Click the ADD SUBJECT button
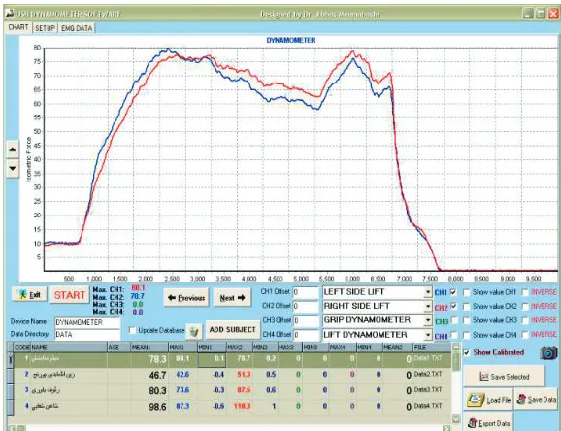The image size is (561, 431). click(x=232, y=330)
